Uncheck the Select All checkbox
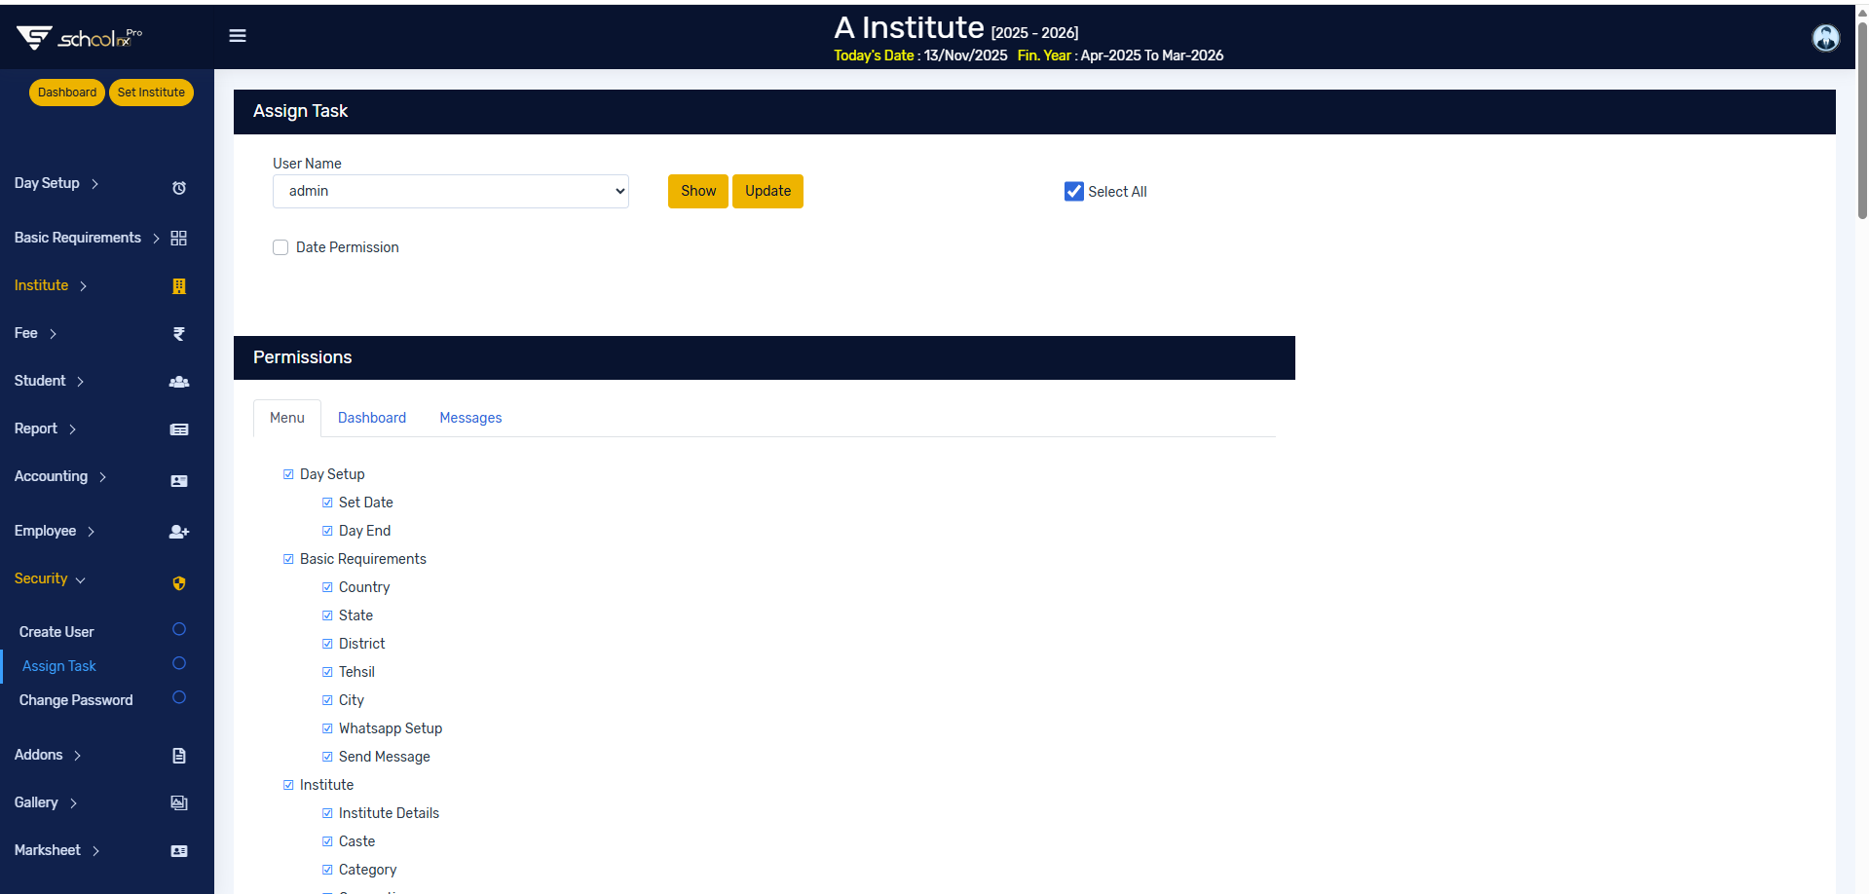The height and width of the screenshot is (894, 1869). [1074, 192]
